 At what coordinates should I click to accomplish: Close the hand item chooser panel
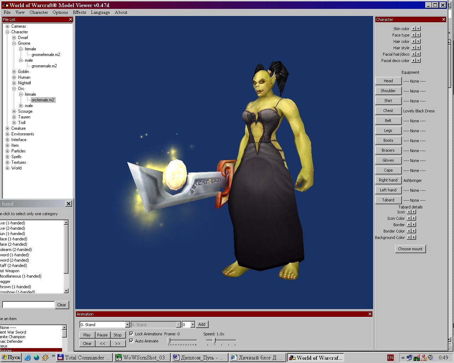click(68, 204)
